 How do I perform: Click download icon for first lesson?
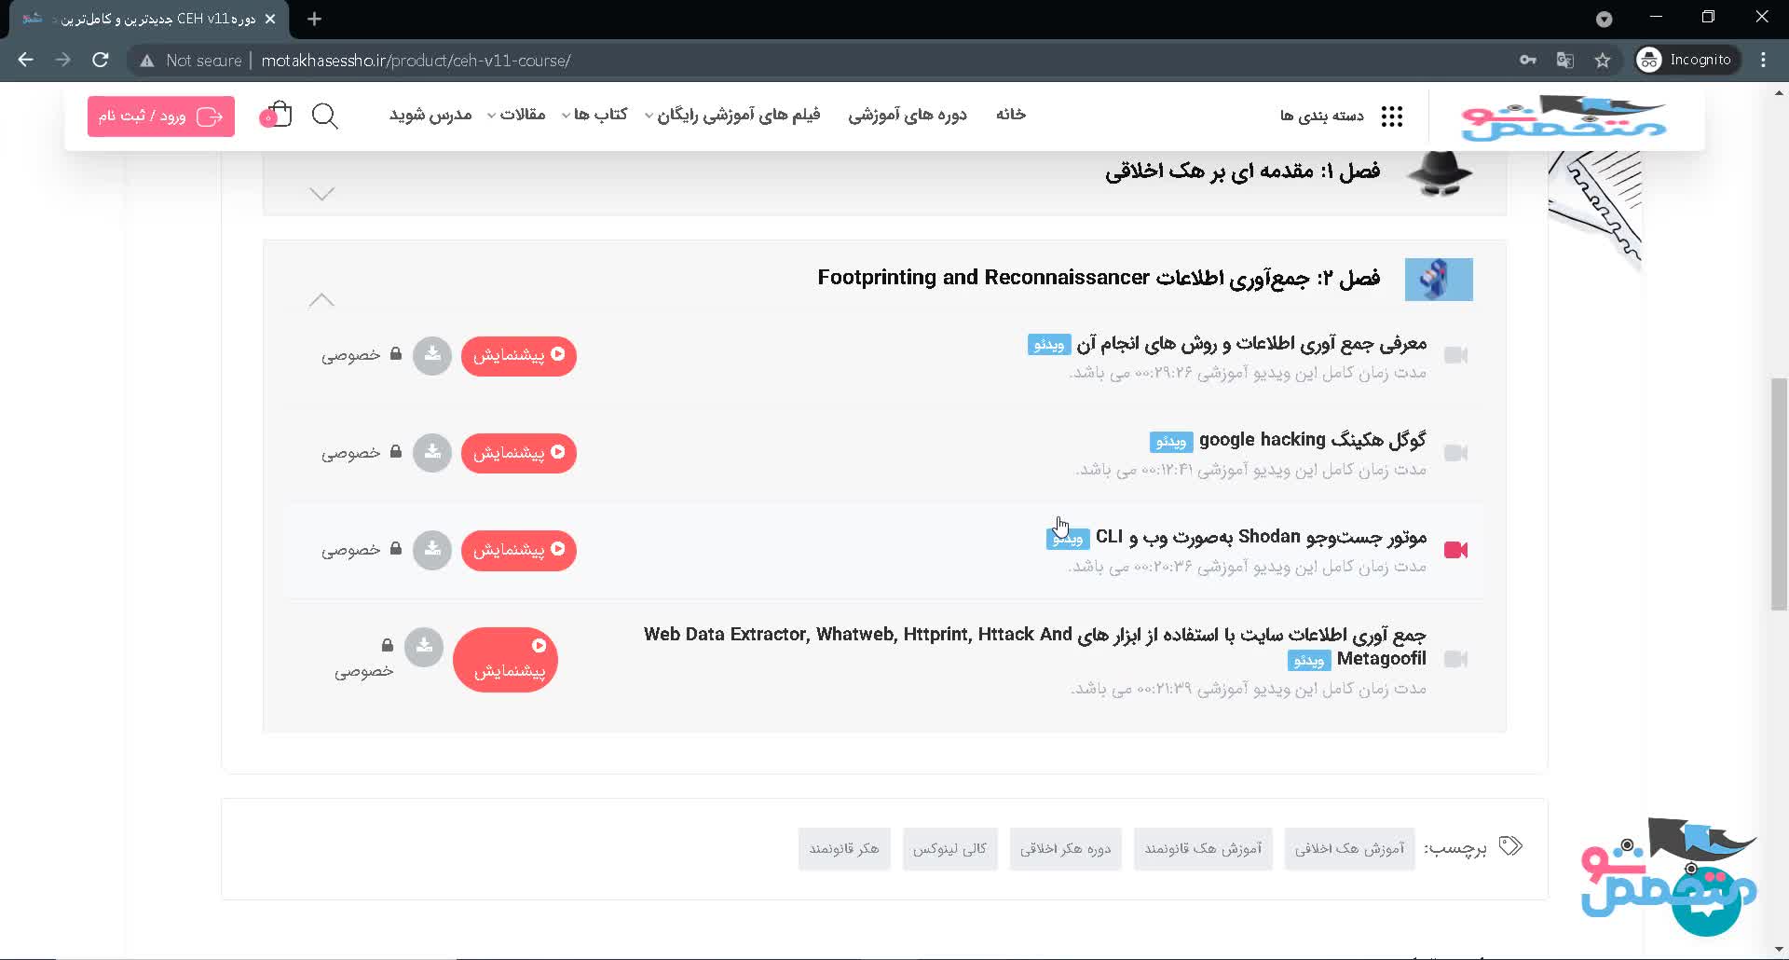tap(432, 356)
